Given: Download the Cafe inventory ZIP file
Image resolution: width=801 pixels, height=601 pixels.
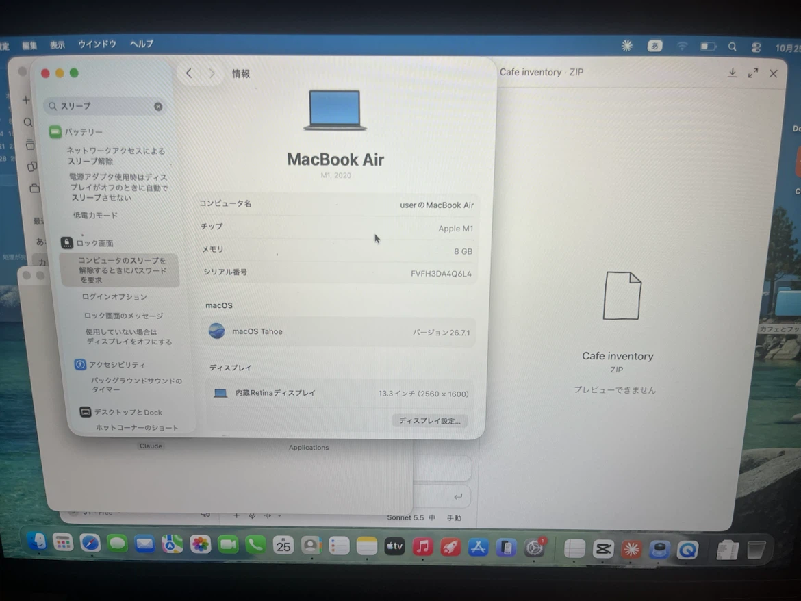Looking at the screenshot, I should tap(732, 73).
